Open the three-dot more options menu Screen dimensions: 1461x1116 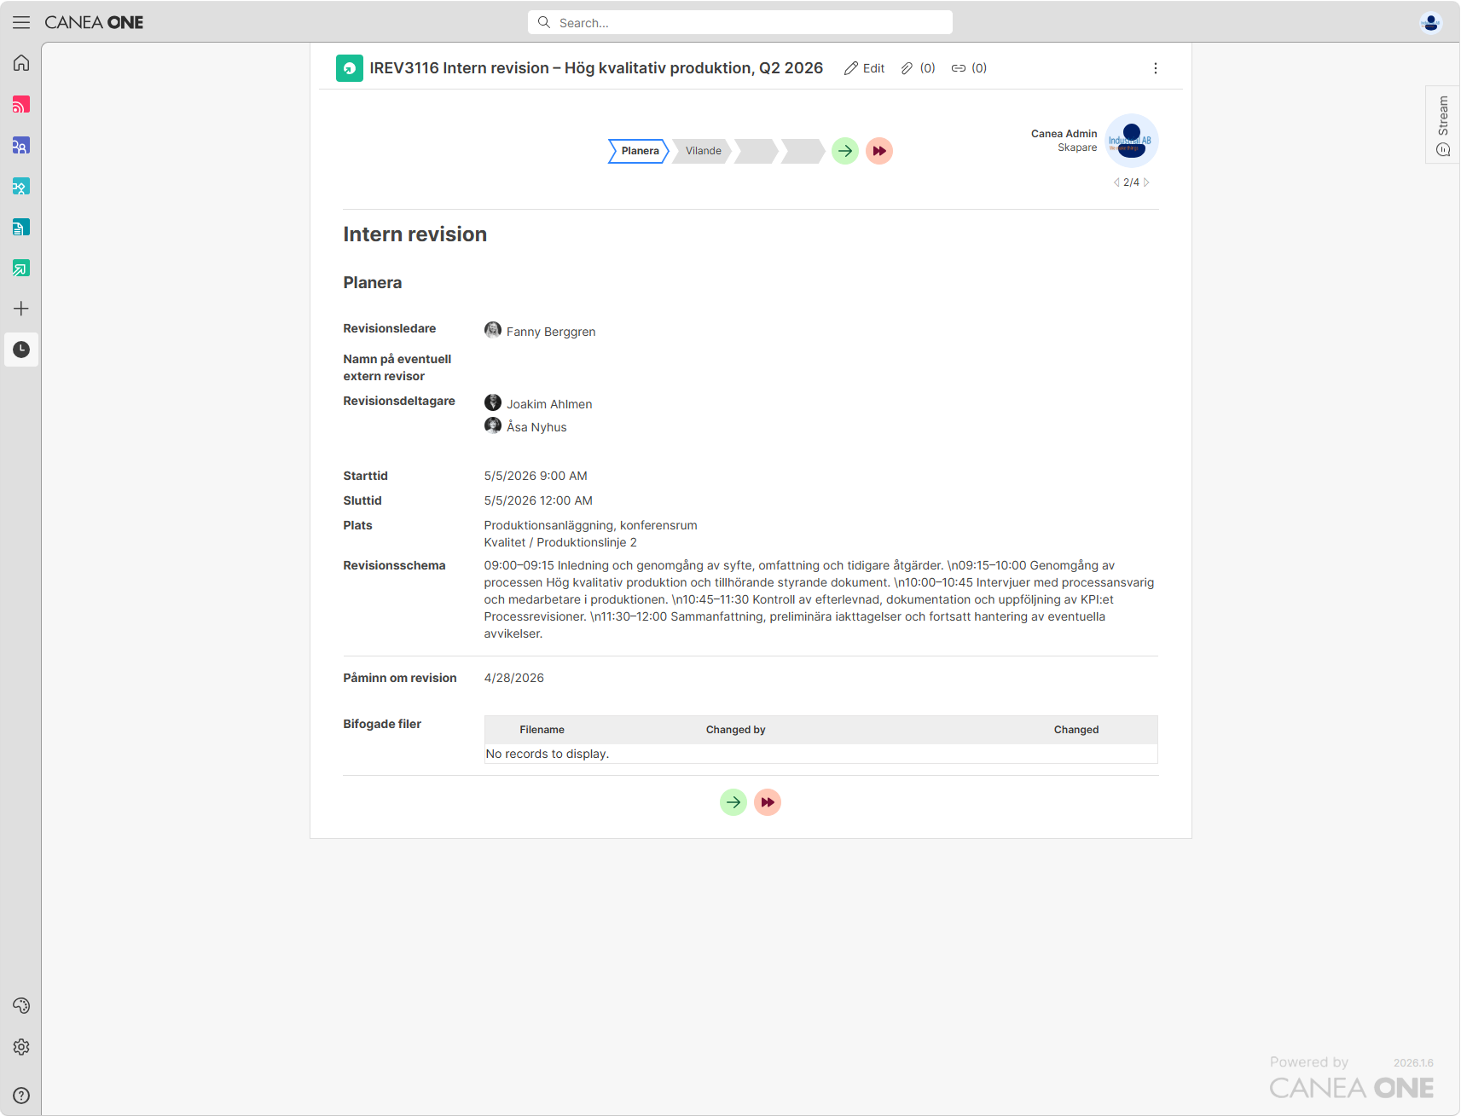(1156, 68)
